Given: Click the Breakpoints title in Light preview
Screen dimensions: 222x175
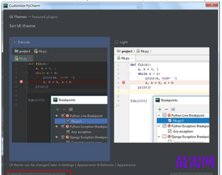Looking at the screenshot, I should pyautogui.click(x=170, y=100).
